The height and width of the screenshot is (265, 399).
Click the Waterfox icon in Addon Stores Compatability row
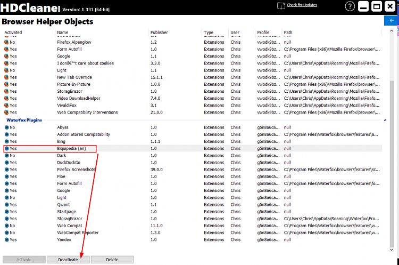[x=7, y=134]
